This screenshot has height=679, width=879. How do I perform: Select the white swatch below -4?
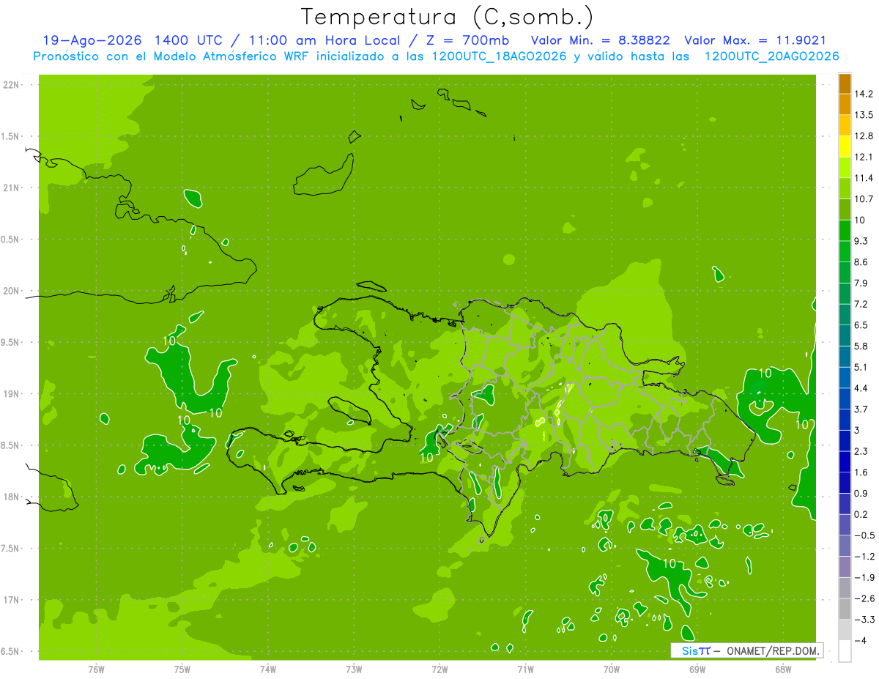[845, 651]
